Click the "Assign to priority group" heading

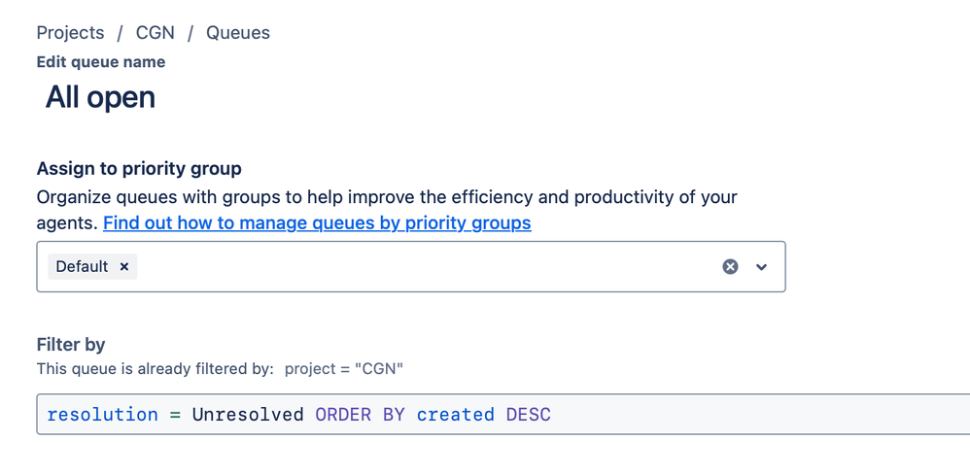[x=139, y=169]
